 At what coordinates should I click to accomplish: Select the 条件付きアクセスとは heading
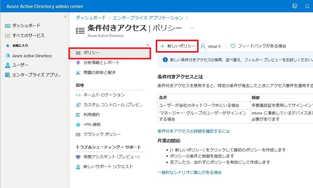[180, 77]
